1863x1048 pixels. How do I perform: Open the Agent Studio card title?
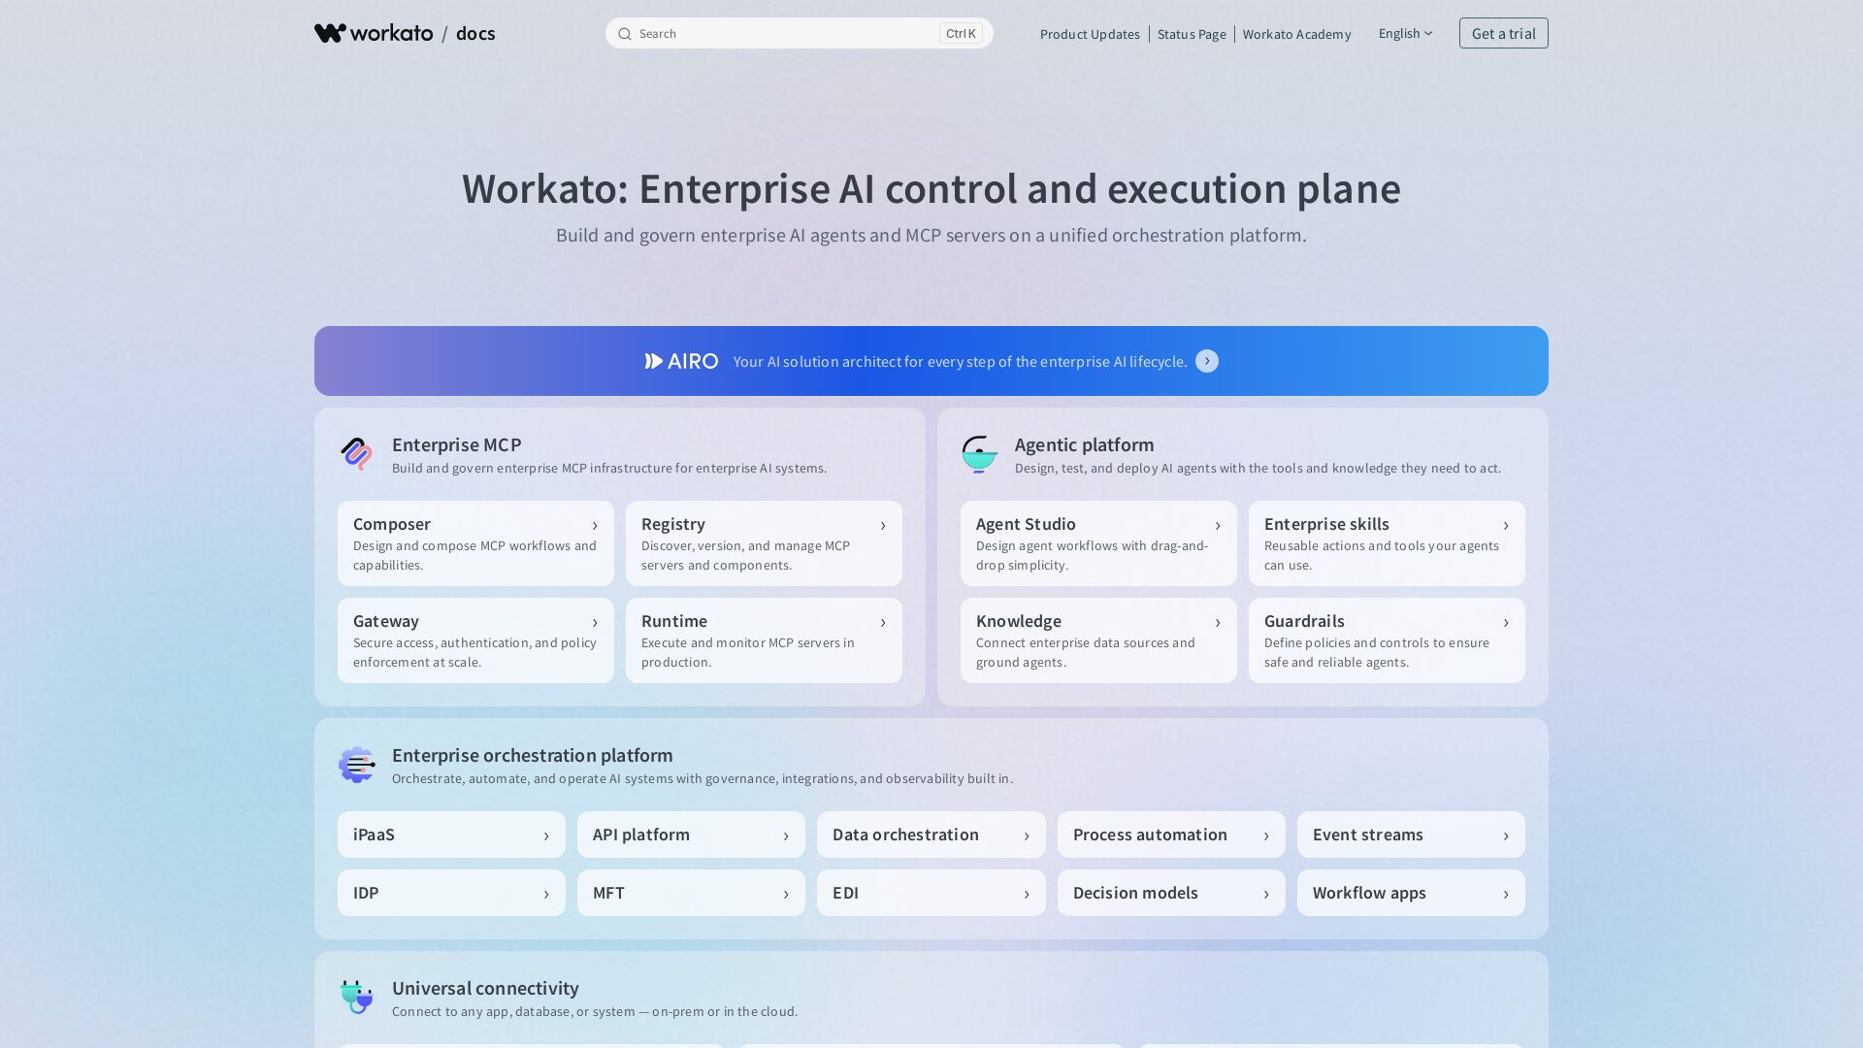pyautogui.click(x=1026, y=524)
